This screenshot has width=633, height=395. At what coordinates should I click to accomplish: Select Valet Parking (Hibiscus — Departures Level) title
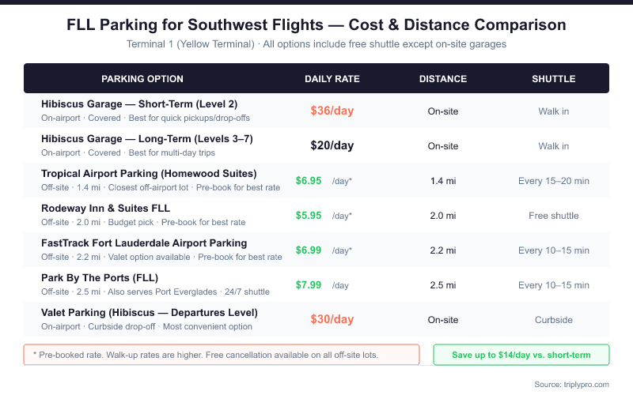(150, 313)
